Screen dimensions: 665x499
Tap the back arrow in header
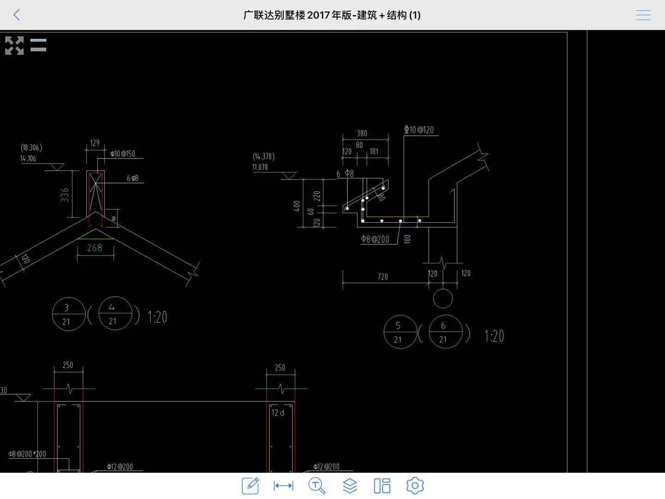coord(17,15)
